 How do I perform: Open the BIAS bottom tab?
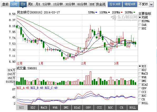click(x=77, y=108)
